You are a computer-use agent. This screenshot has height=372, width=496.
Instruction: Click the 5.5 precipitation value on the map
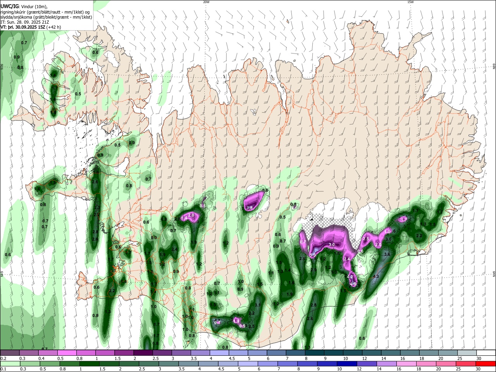(x=312, y=255)
